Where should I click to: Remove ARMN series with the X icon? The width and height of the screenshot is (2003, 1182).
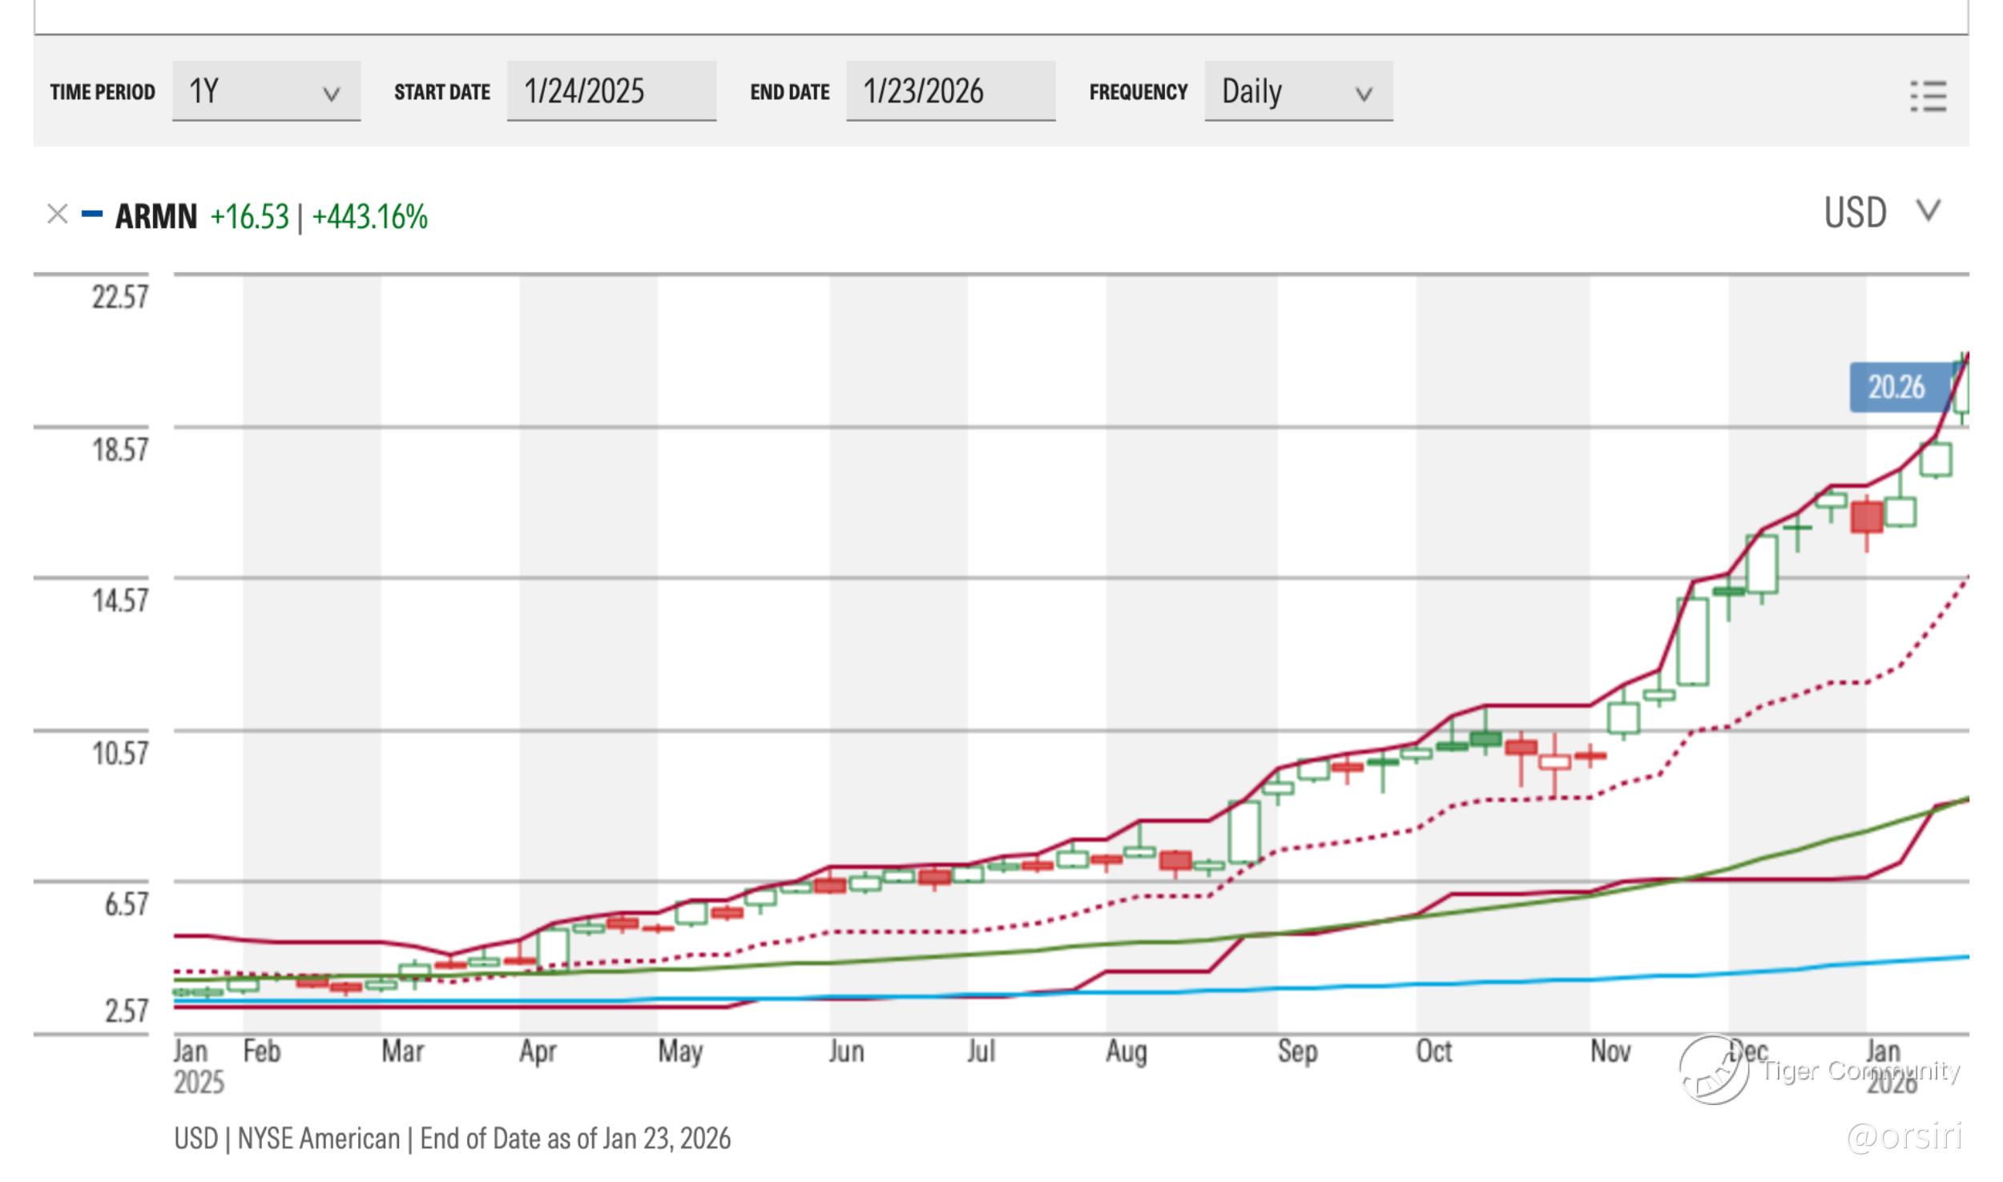(x=57, y=214)
